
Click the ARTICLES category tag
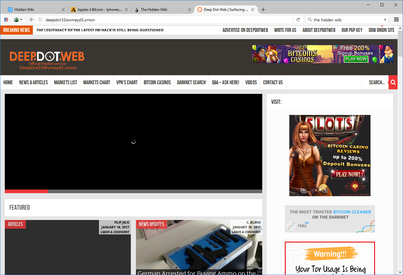[15, 224]
